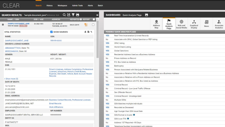Open the Alerts tab in top navigation
Screen dimensions: 225x127
coord(90,5)
